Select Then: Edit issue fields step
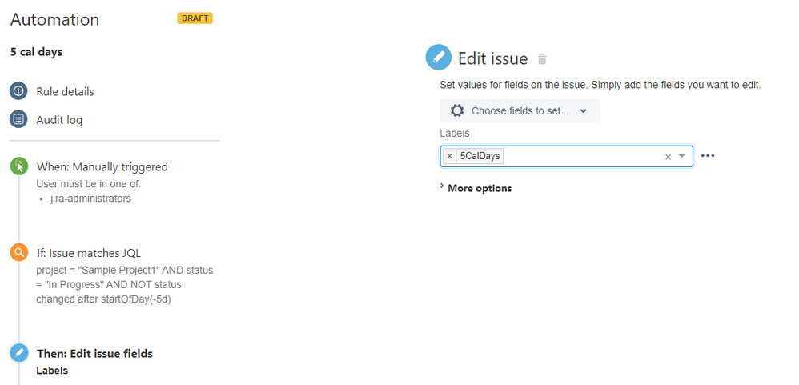 94,354
